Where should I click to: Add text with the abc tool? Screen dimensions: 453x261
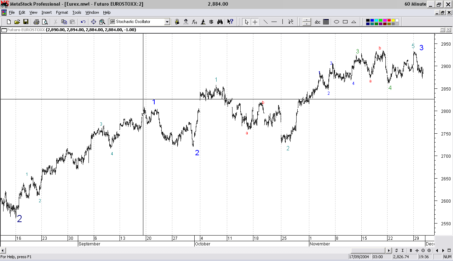click(317, 22)
